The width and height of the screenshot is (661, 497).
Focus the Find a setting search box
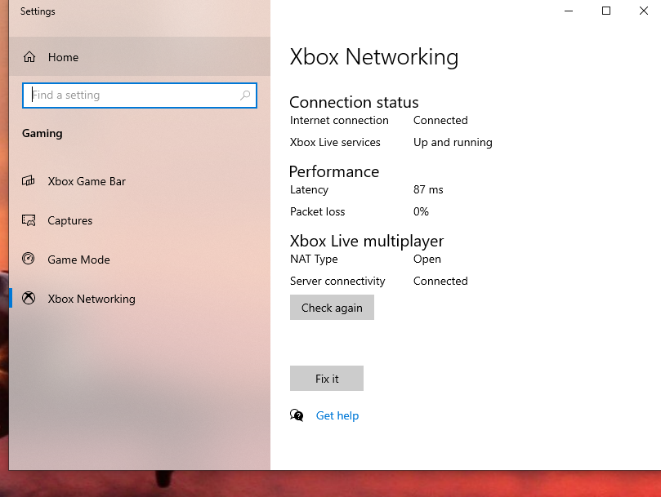point(140,95)
